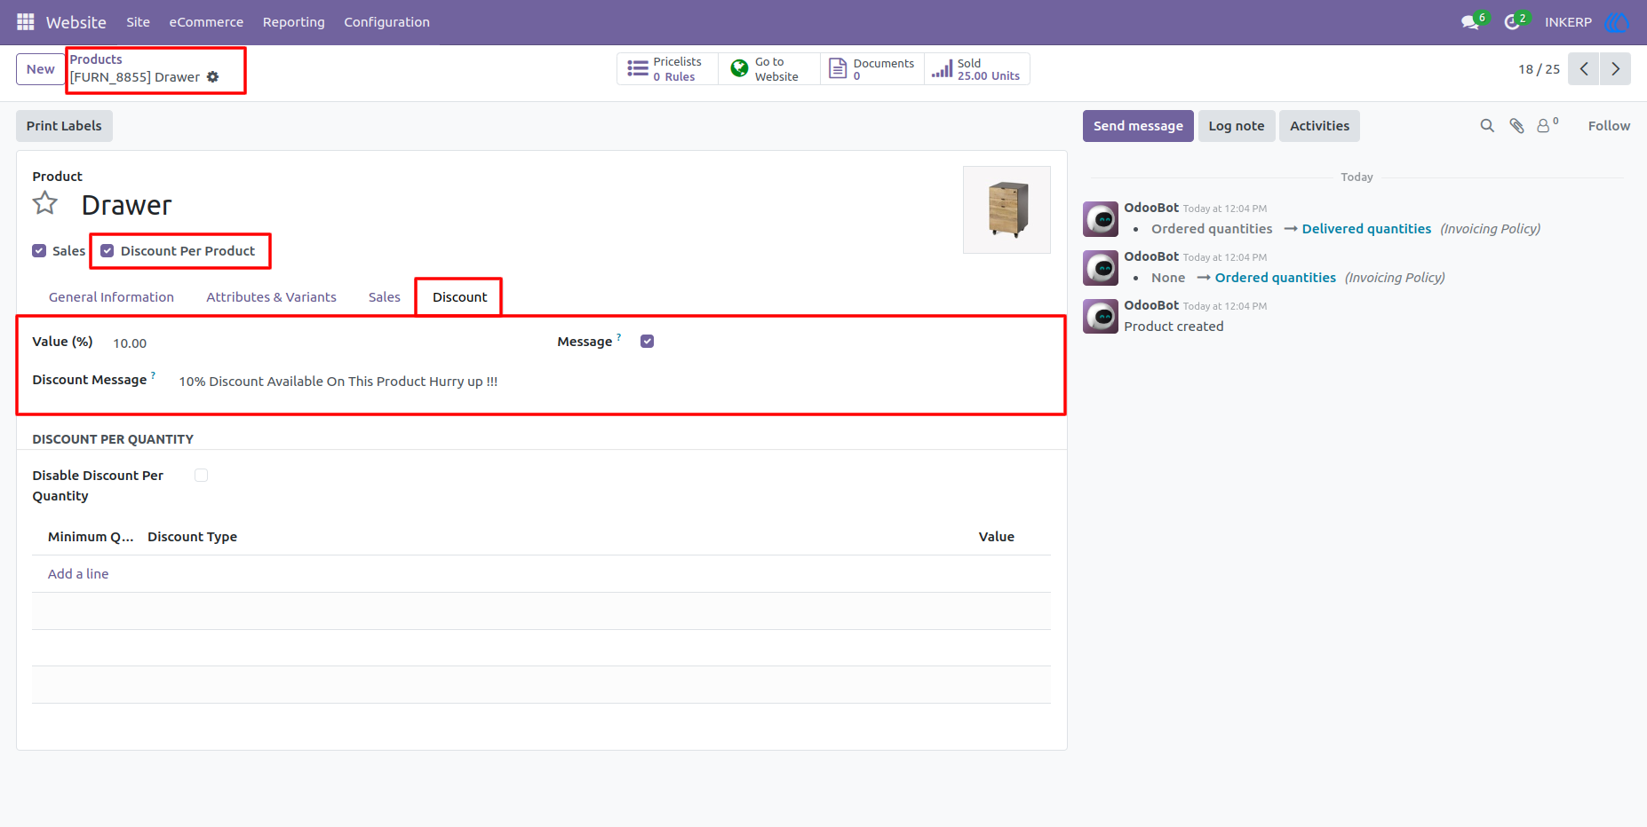
Task: Open the gear actions menu beside Drawer
Action: coord(212,77)
